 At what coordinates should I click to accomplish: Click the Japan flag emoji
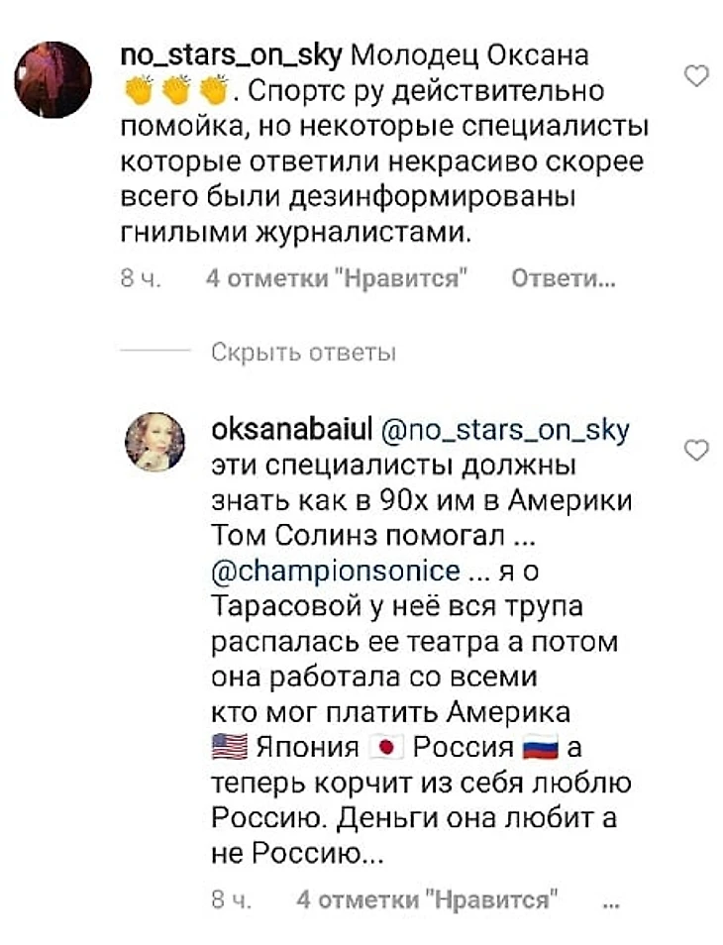[389, 748]
